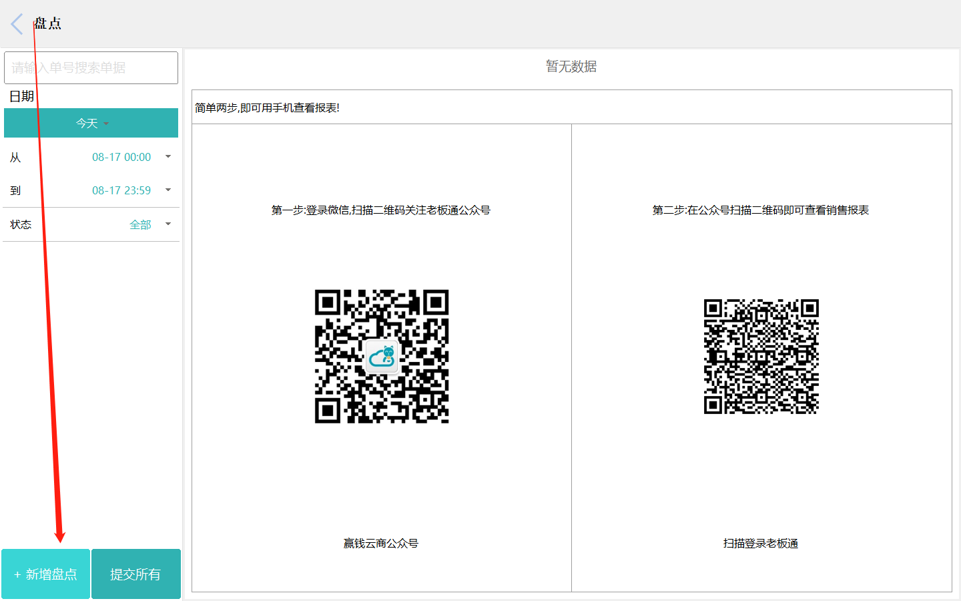Screen dimensions: 961x601
Task: Click the 提交所有 button
Action: coord(136,574)
